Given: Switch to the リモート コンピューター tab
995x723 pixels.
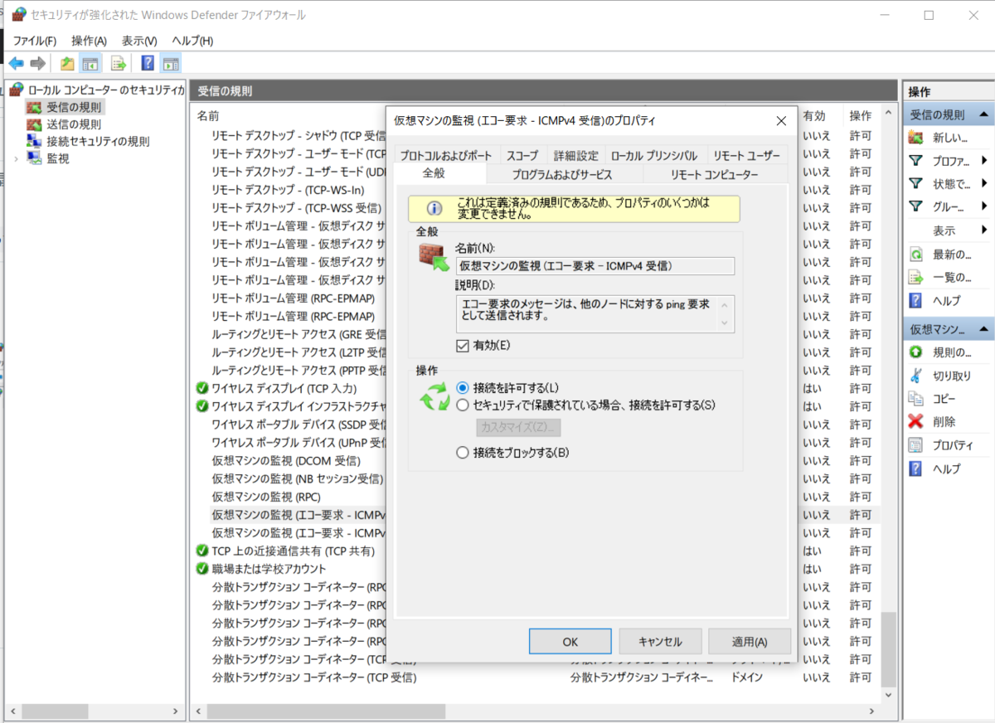Looking at the screenshot, I should pyautogui.click(x=714, y=174).
